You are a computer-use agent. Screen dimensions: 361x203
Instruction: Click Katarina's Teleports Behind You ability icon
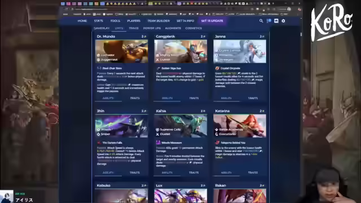[x=217, y=143]
